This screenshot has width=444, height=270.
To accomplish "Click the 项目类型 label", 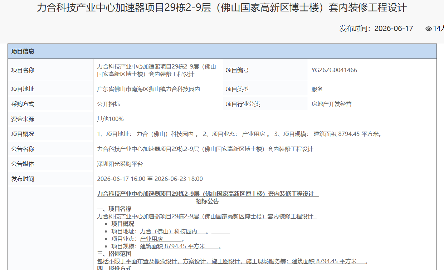I will pyautogui.click(x=237, y=89).
